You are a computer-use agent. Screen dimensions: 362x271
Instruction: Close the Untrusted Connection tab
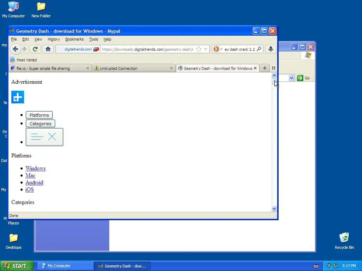coord(171,68)
